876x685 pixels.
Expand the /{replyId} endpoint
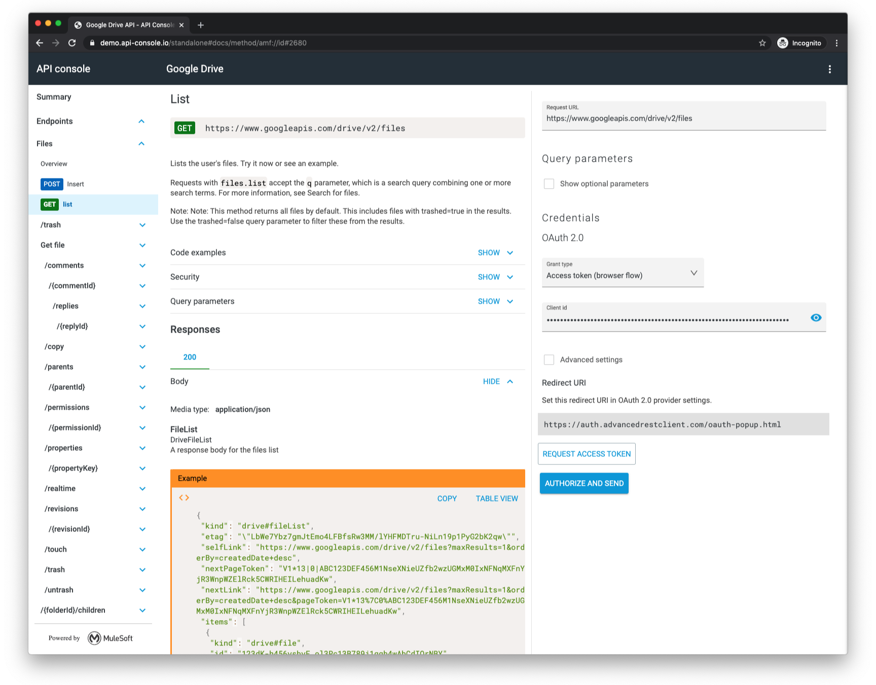point(142,326)
